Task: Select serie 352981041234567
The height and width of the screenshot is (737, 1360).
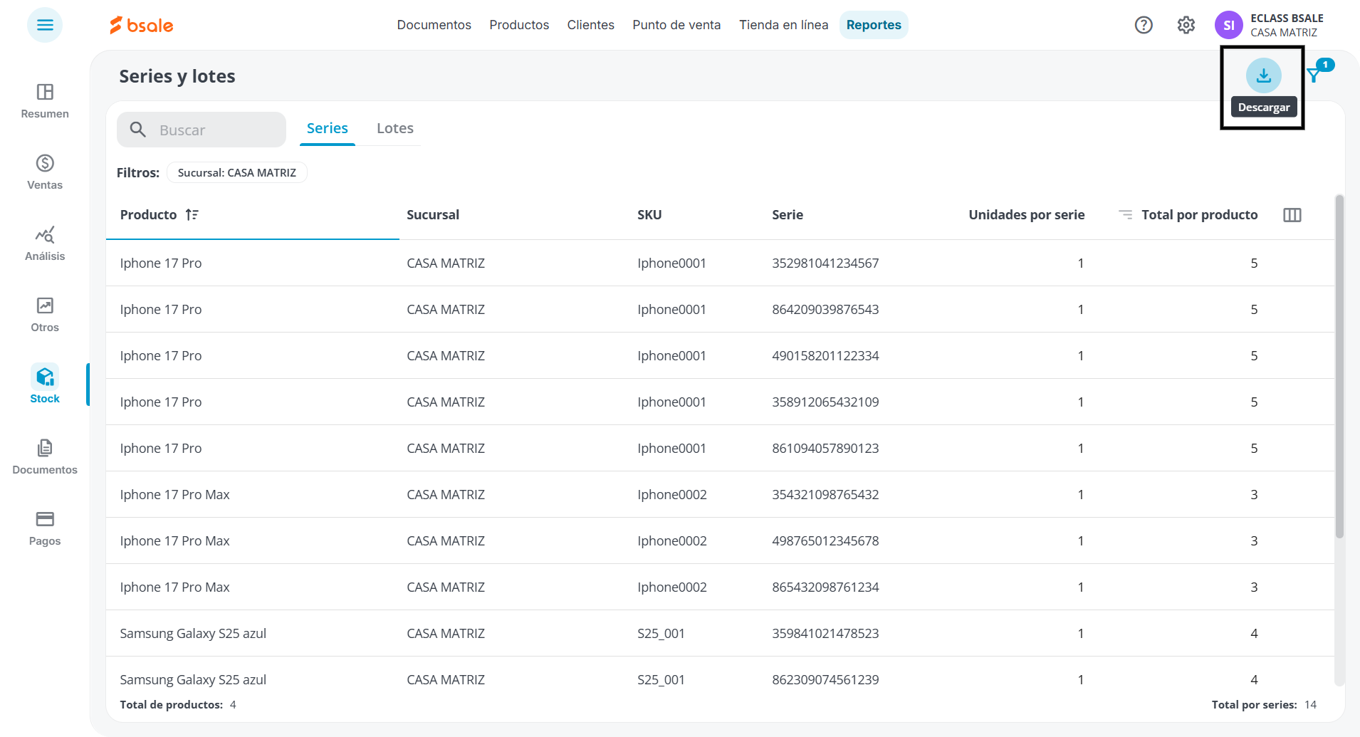Action: pos(825,263)
